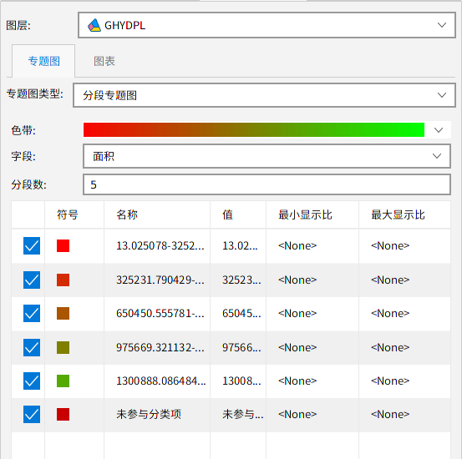This screenshot has height=459, width=462.
Task: Click the 分段数 input field
Action: (267, 184)
